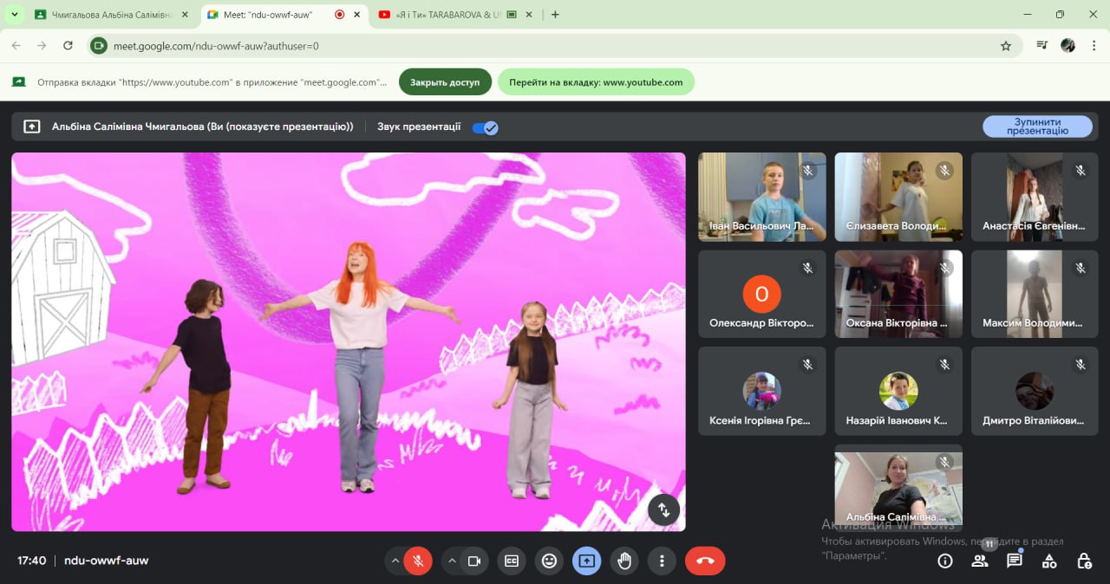The width and height of the screenshot is (1110, 584).
Task: Select Назарій Іванович participant tile
Action: [x=898, y=391]
